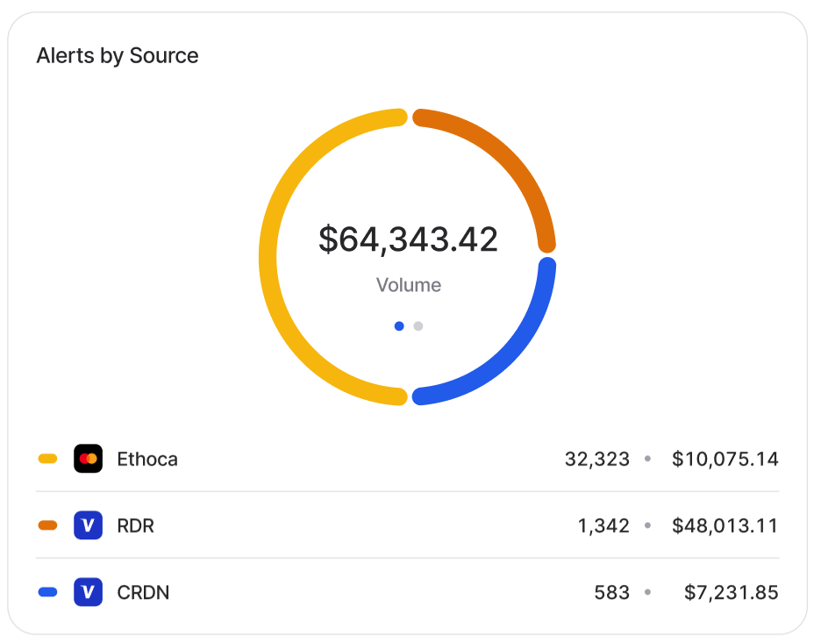This screenshot has width=821, height=642.
Task: Switch to the second gray pagination dot
Action: tap(418, 326)
